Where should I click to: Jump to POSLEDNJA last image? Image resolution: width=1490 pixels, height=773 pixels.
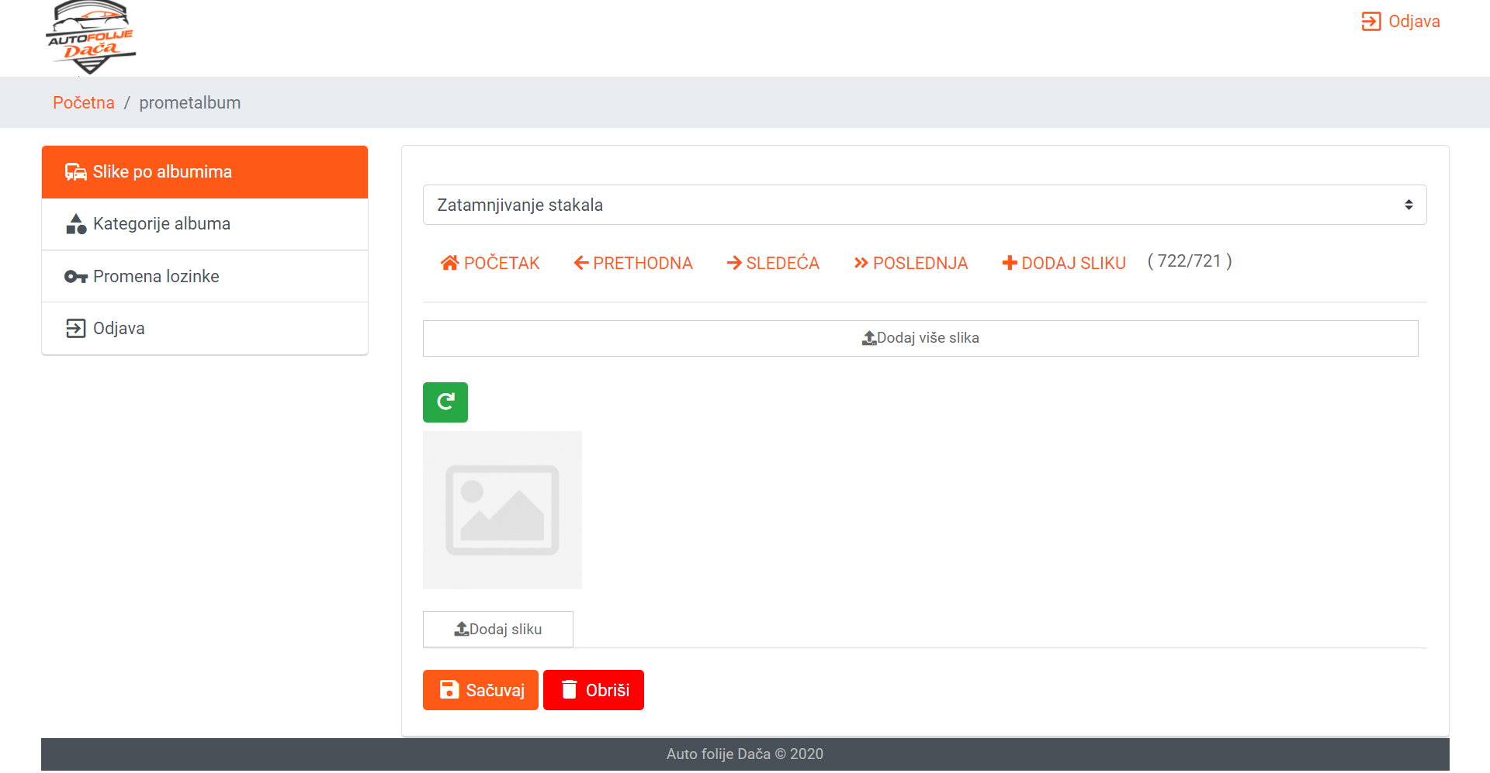[910, 264]
